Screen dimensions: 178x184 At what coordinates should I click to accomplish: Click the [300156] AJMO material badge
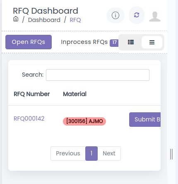[x=84, y=121]
